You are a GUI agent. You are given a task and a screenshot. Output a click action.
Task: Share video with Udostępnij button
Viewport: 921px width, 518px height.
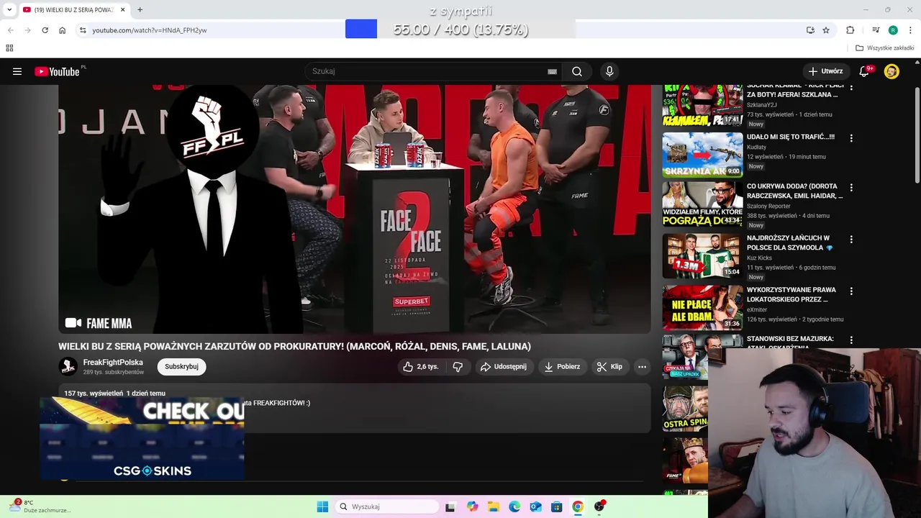coord(504,367)
